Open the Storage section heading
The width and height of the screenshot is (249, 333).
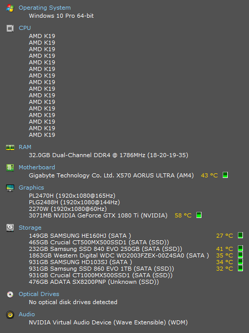(30, 228)
